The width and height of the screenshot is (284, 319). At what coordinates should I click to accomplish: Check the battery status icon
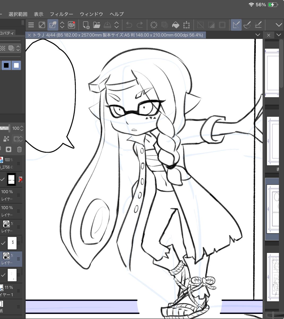(273, 5)
